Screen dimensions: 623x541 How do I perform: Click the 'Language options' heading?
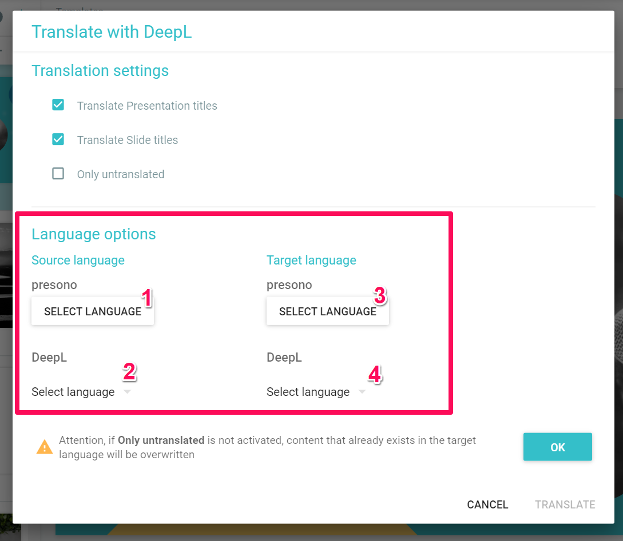[94, 234]
